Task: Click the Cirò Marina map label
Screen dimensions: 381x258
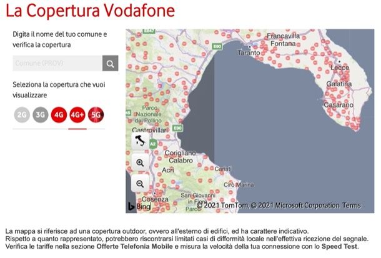Action: tap(239, 185)
